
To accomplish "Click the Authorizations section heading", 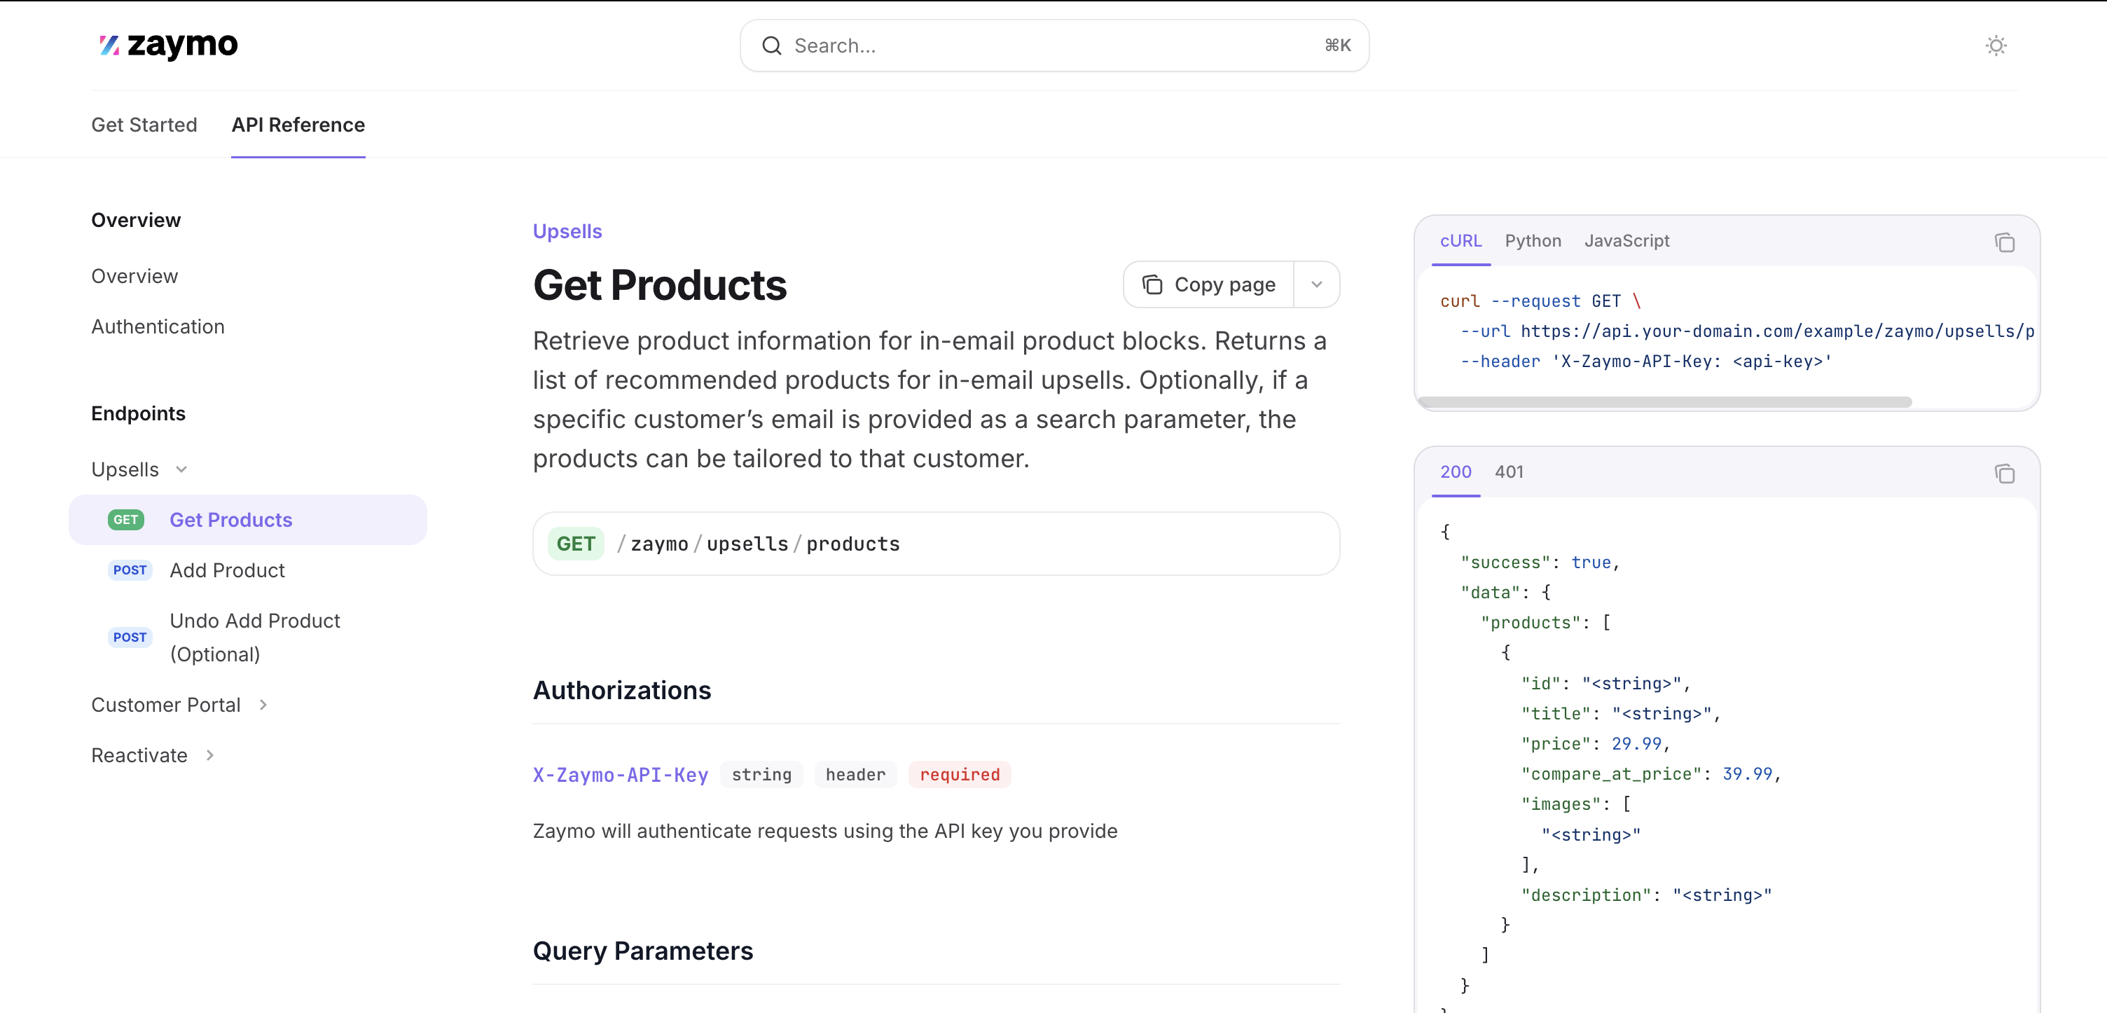I will tap(623, 691).
